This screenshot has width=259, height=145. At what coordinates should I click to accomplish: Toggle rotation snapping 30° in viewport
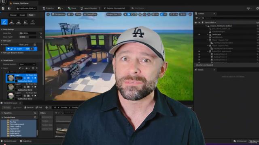click(163, 14)
